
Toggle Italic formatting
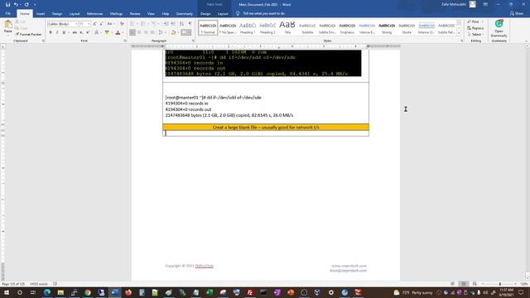57,32
